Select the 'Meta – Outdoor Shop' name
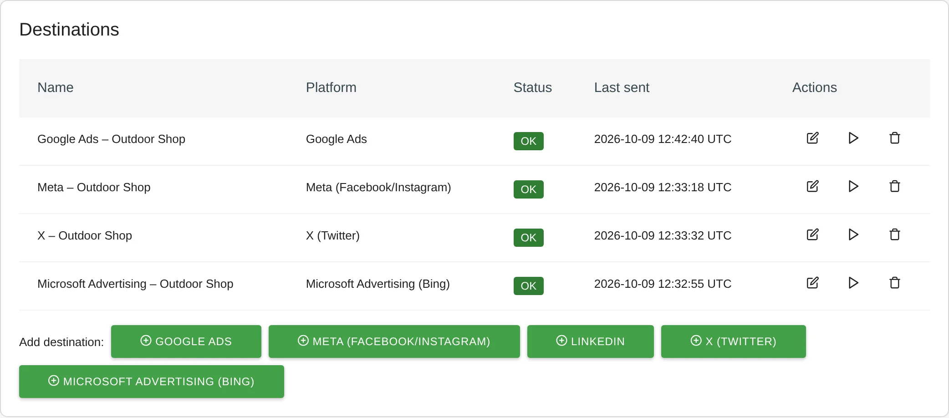The image size is (949, 418). 94,187
